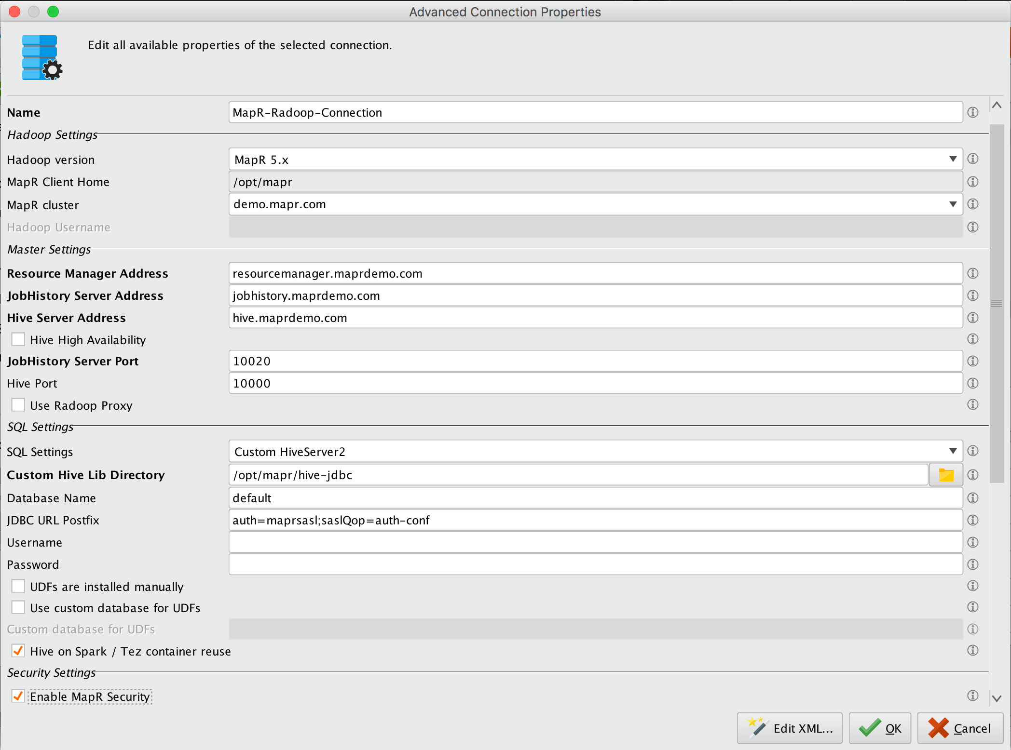The width and height of the screenshot is (1011, 750).
Task: Click the SQL Username input field
Action: [596, 542]
